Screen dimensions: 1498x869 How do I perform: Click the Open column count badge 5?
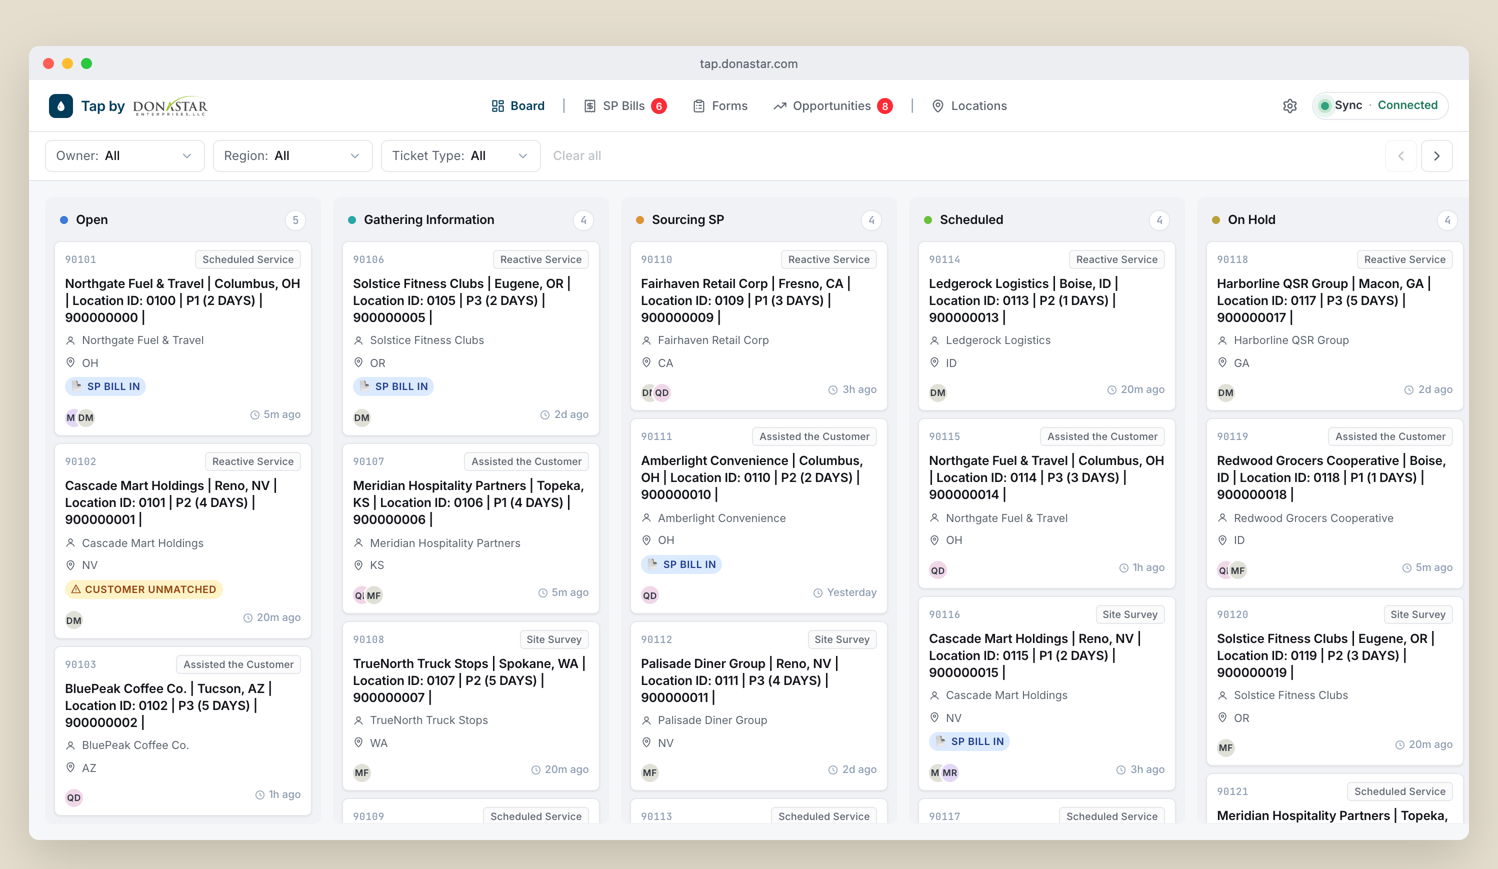click(295, 220)
